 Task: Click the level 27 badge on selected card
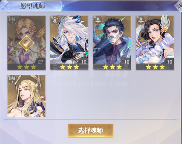pyautogui.click(x=40, y=62)
